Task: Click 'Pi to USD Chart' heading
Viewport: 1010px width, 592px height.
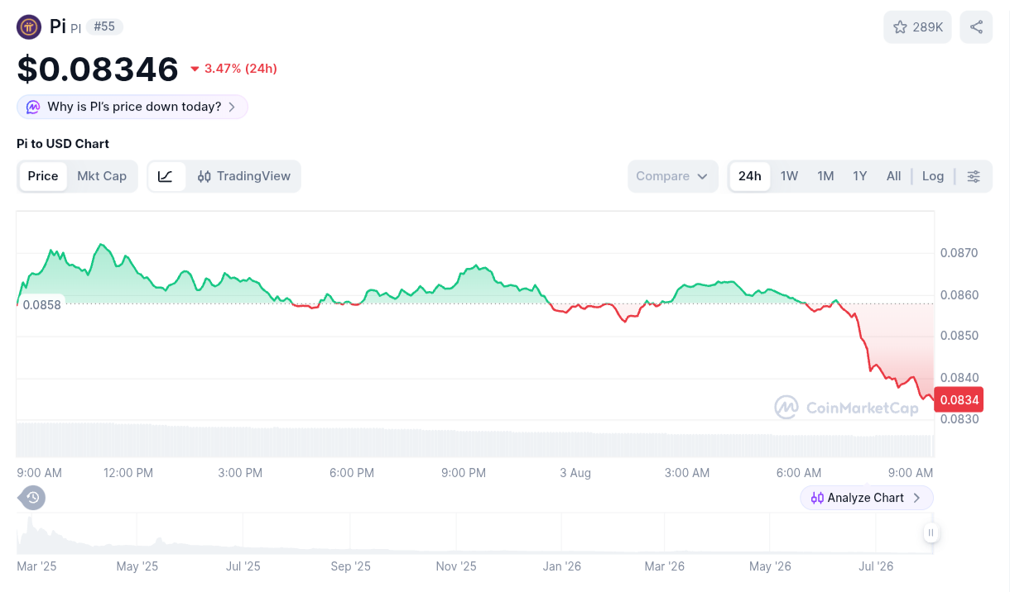Action: pyautogui.click(x=63, y=144)
